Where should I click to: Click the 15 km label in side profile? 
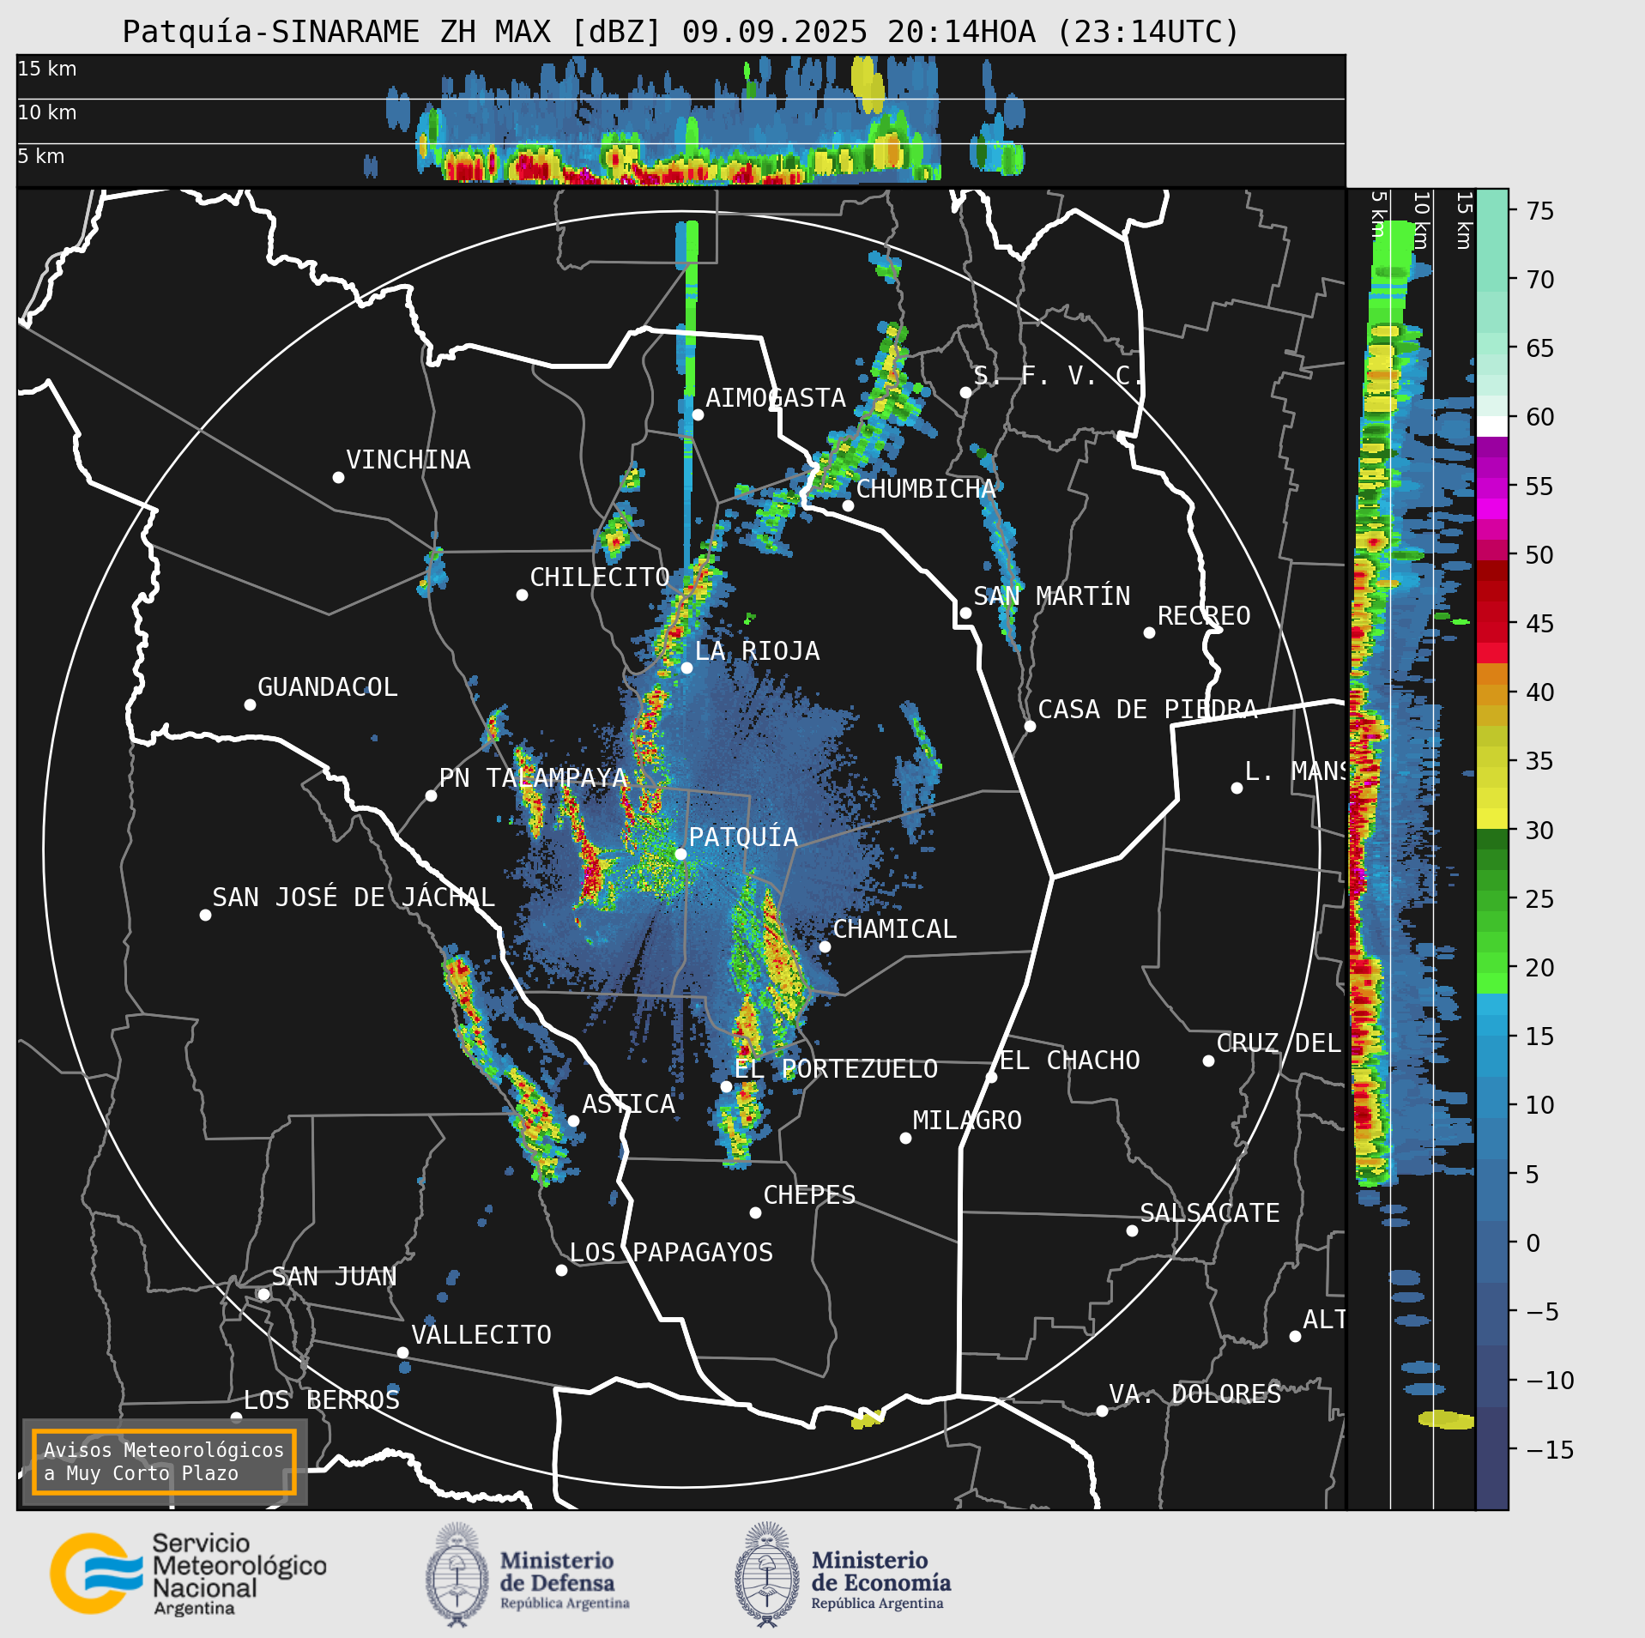click(1464, 221)
